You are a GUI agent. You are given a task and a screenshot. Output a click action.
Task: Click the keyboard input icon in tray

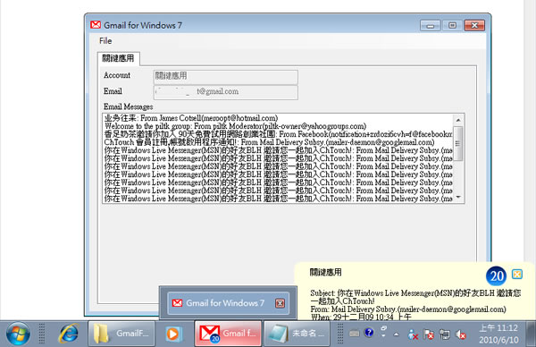(x=354, y=333)
